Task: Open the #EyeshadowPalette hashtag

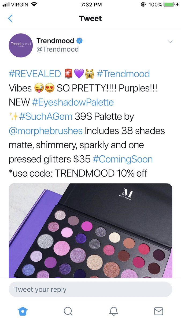Action: click(73, 102)
